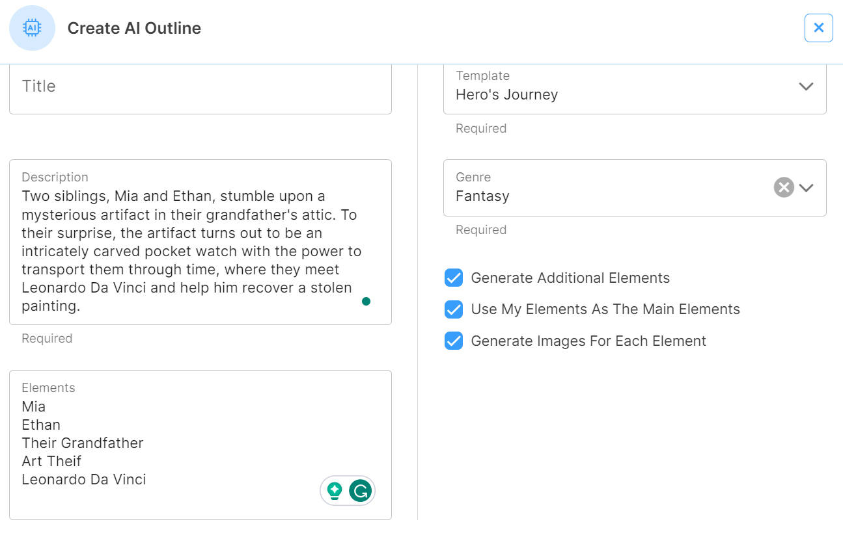Viewport: 843px width, 537px height.
Task: Uncheck Generate Additional Elements
Action: click(454, 278)
